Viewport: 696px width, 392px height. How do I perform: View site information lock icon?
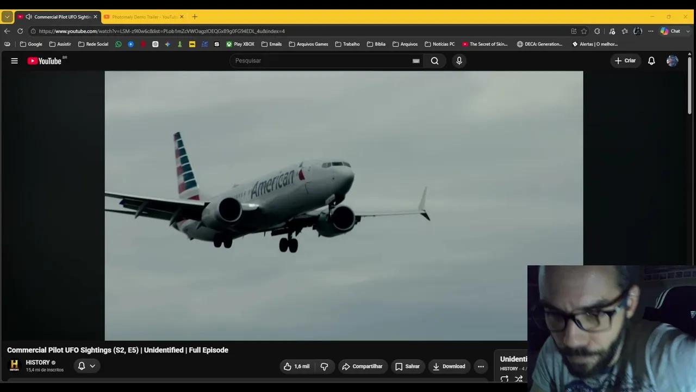(33, 31)
